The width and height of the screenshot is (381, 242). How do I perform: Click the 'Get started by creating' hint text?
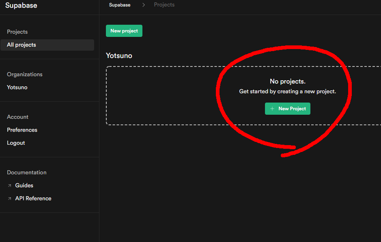pyautogui.click(x=288, y=92)
